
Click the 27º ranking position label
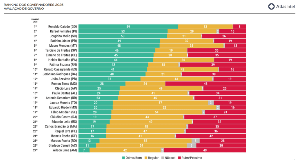(35, 150)
